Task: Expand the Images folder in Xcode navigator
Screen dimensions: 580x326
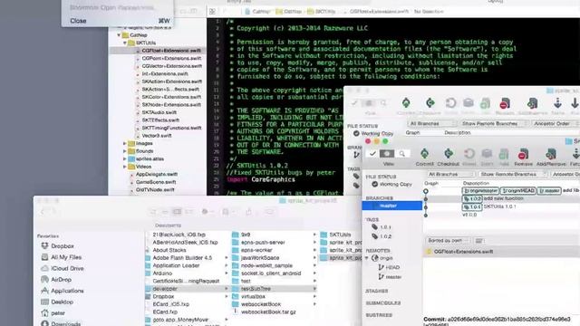Action: [125, 143]
